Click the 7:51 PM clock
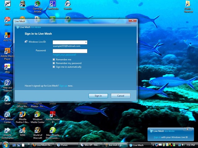This screenshot has width=198, height=148. (x=191, y=145)
